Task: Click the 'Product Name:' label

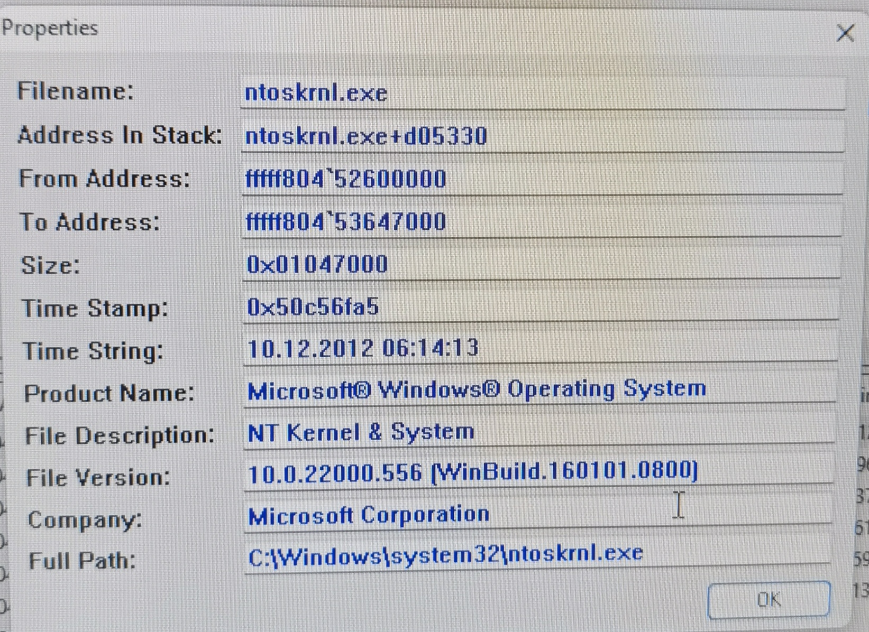Action: pyautogui.click(x=109, y=394)
